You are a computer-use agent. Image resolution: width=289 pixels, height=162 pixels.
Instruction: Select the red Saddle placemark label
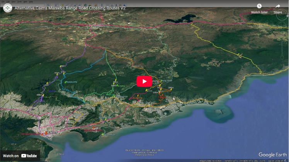(x=163, y=97)
